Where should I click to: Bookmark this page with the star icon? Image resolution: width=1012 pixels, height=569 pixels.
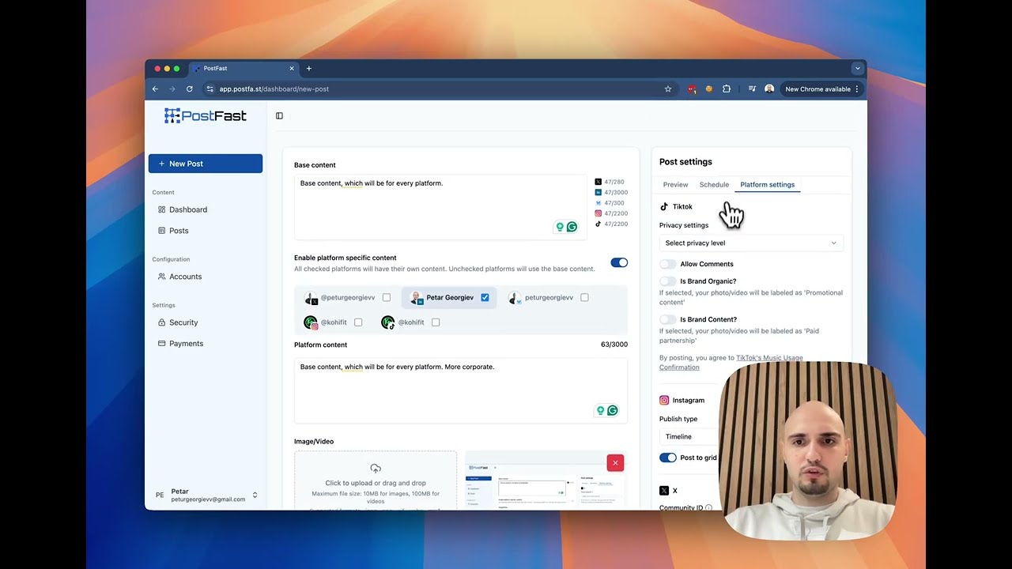[x=668, y=89]
